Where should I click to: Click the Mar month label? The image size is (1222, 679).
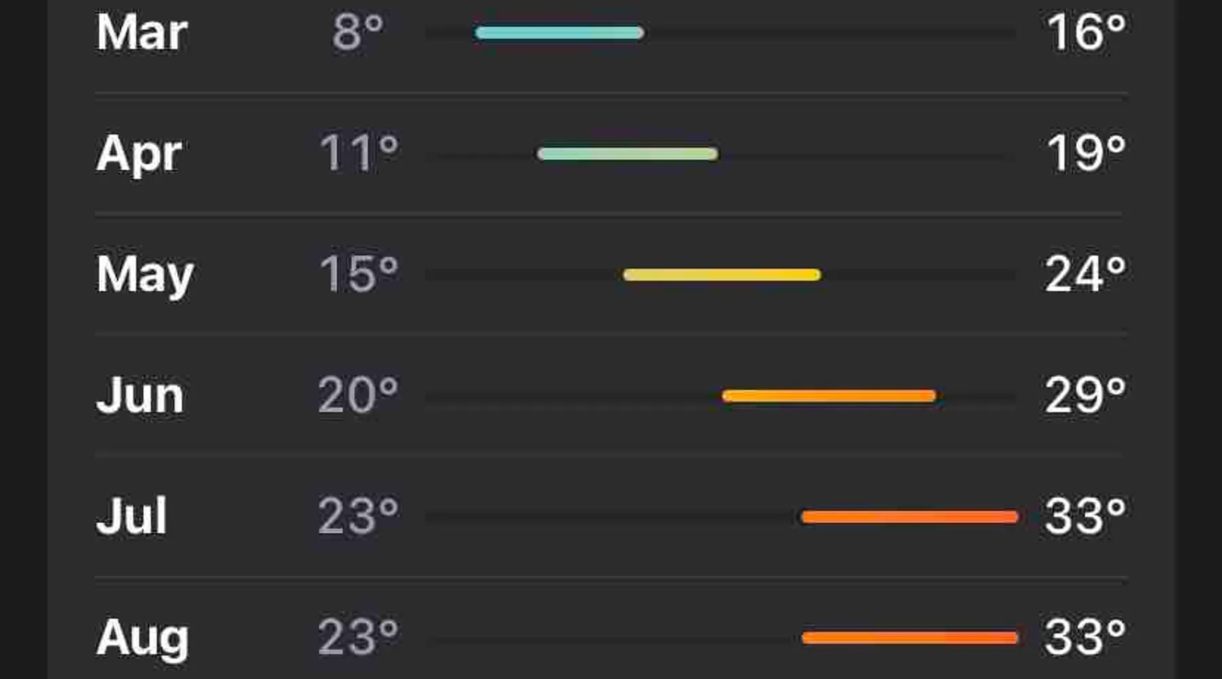[141, 32]
